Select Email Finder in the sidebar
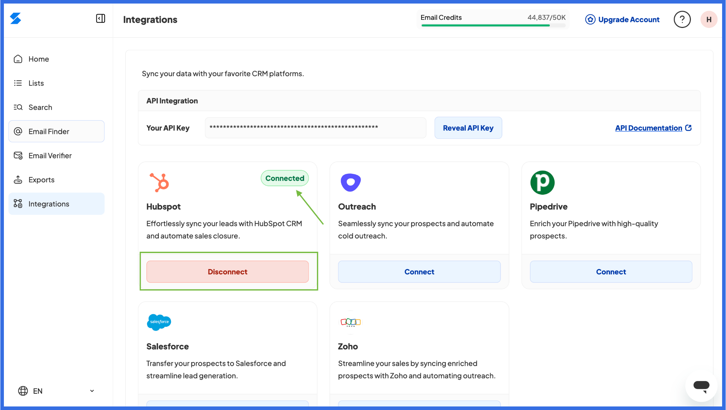This screenshot has height=410, width=726. (x=56, y=131)
